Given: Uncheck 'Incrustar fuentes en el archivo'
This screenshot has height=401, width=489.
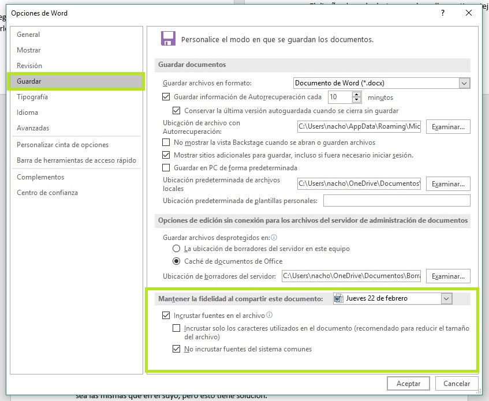Looking at the screenshot, I should tap(166, 315).
